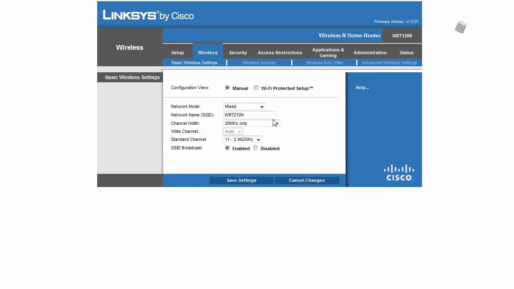This screenshot has width=514, height=289.
Task: Open the Advanced Wireless Settings subtab
Action: (x=389, y=63)
